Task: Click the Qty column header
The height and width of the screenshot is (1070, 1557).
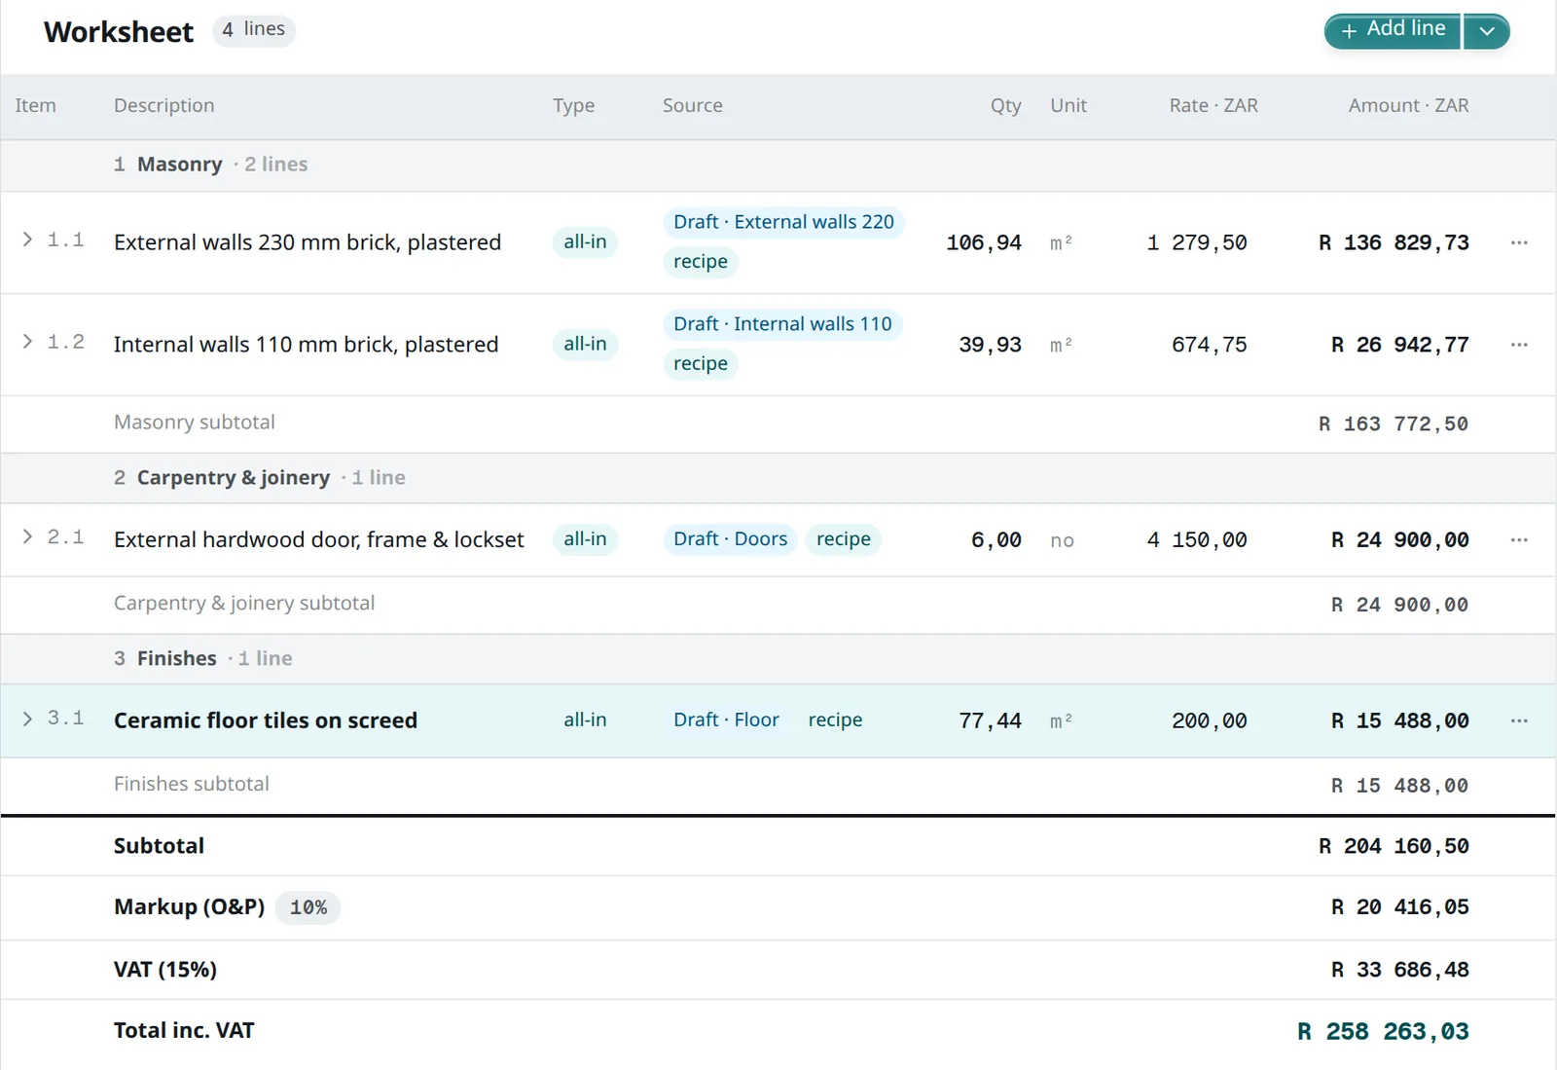Action: (x=1006, y=105)
